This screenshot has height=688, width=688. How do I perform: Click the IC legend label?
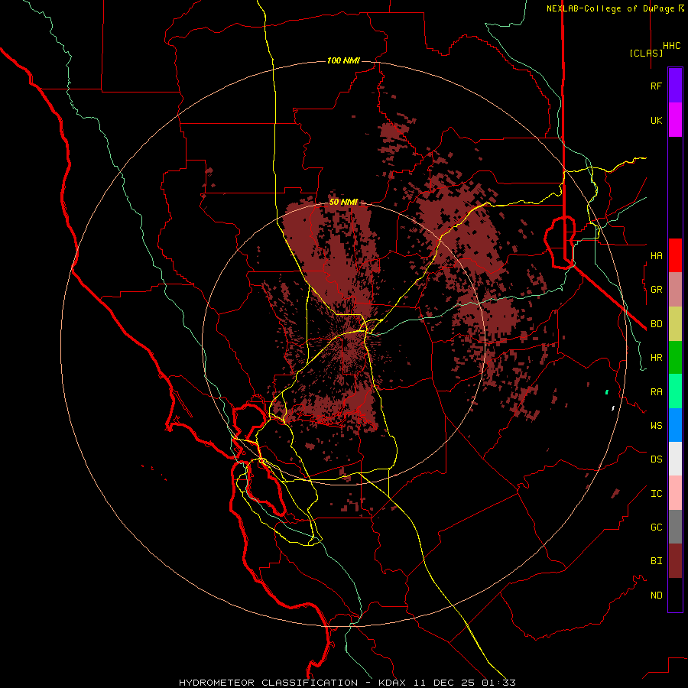tap(656, 494)
